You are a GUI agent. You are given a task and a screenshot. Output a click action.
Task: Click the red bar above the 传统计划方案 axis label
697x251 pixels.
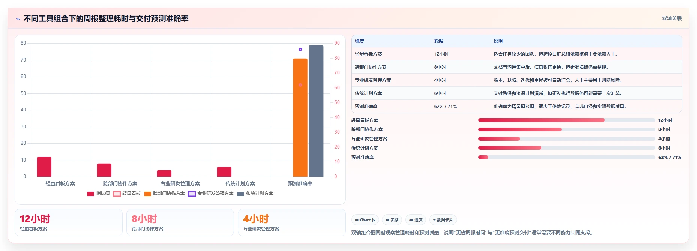[224, 172]
